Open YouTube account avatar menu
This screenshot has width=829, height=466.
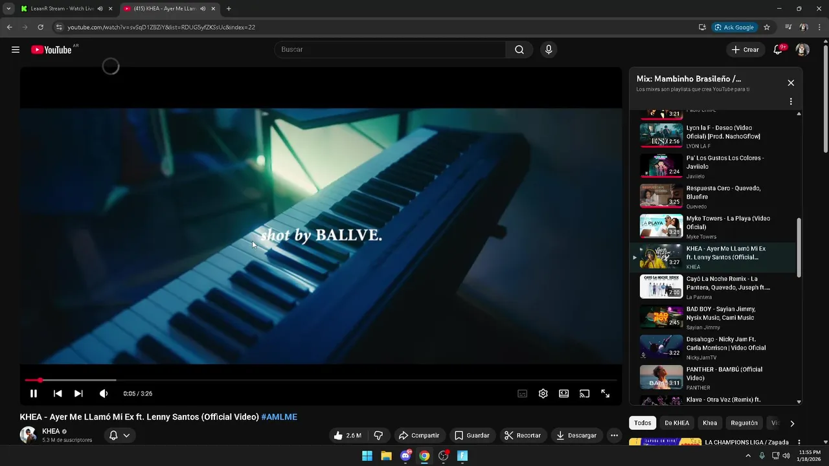(802, 50)
